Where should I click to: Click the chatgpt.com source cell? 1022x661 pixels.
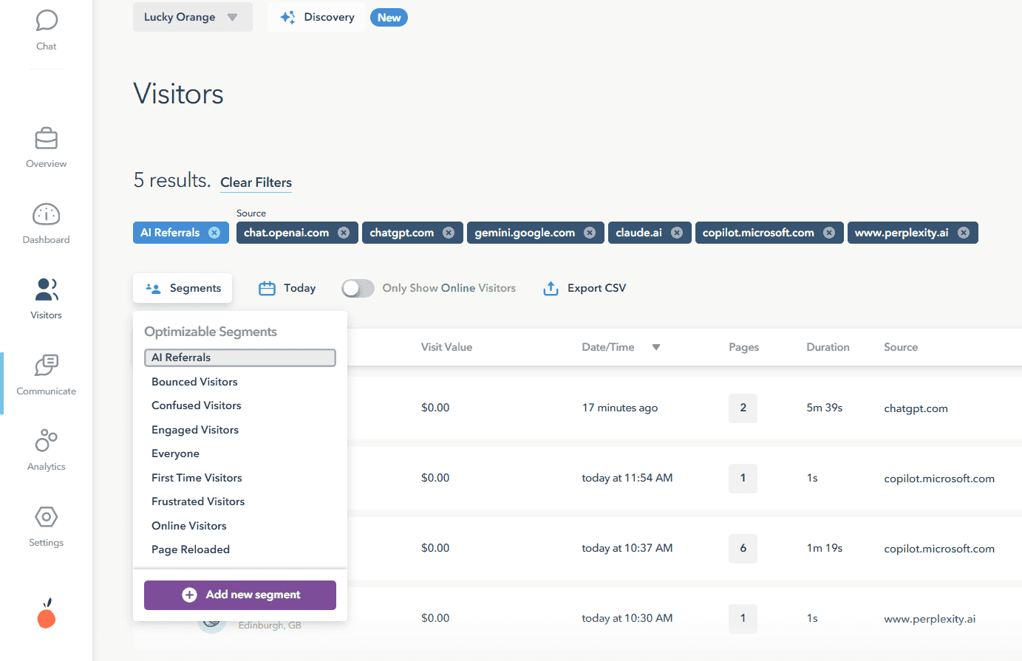[x=916, y=408]
